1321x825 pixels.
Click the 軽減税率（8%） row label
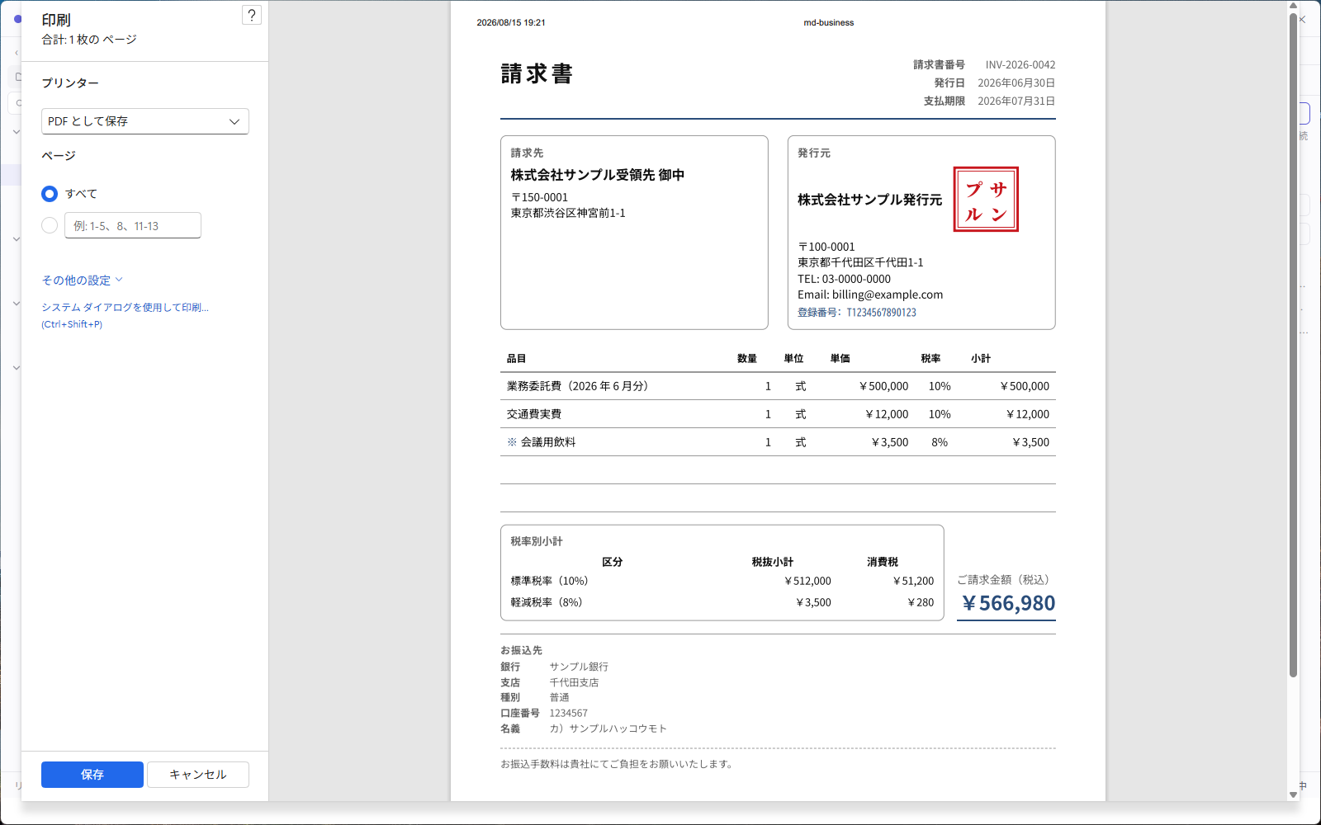click(547, 602)
